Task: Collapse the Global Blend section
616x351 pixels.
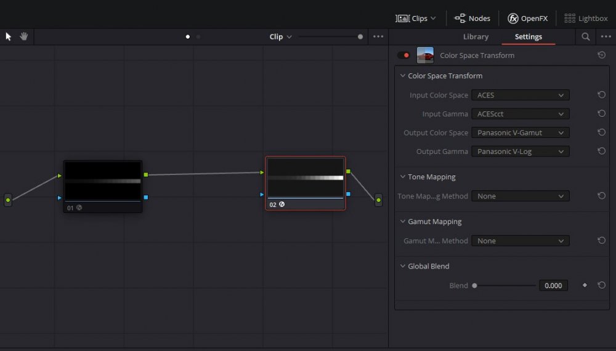Action: tap(402, 267)
